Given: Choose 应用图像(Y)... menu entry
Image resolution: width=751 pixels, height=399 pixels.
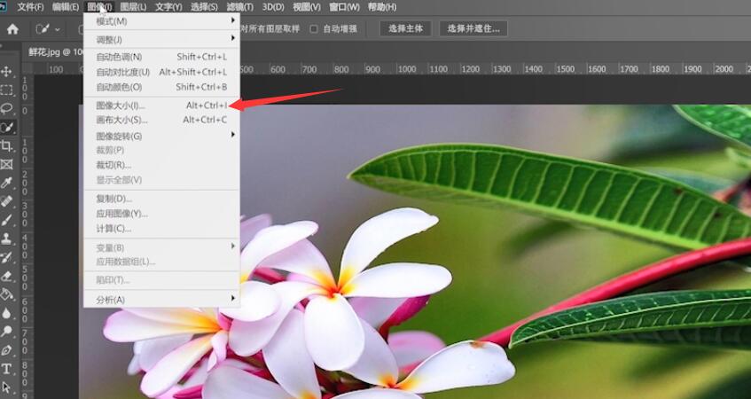Looking at the screenshot, I should point(162,214).
